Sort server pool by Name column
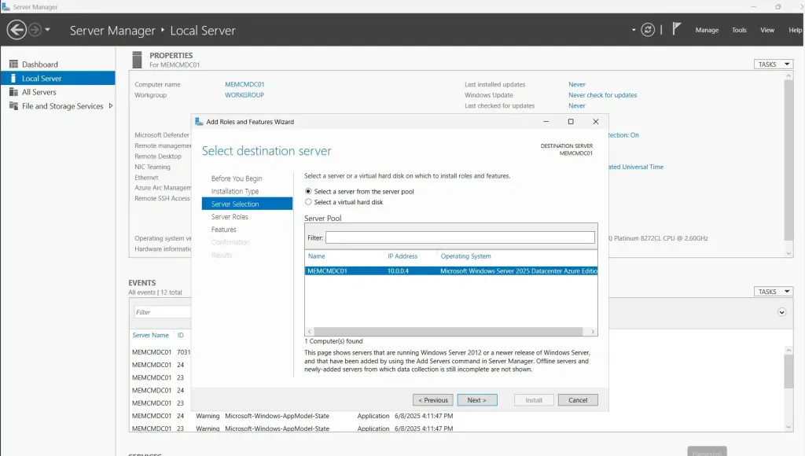This screenshot has height=456, width=805. (x=316, y=256)
